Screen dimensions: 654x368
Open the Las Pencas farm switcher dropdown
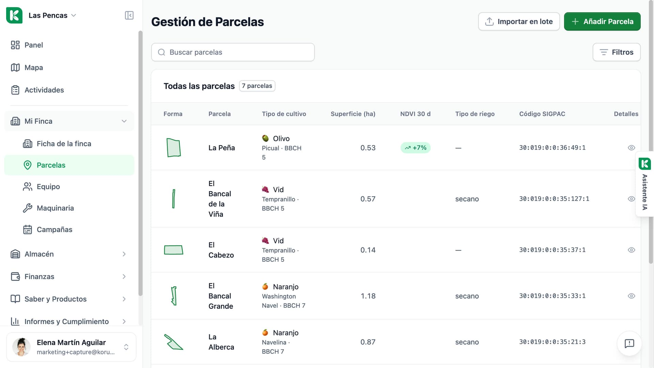coord(52,15)
